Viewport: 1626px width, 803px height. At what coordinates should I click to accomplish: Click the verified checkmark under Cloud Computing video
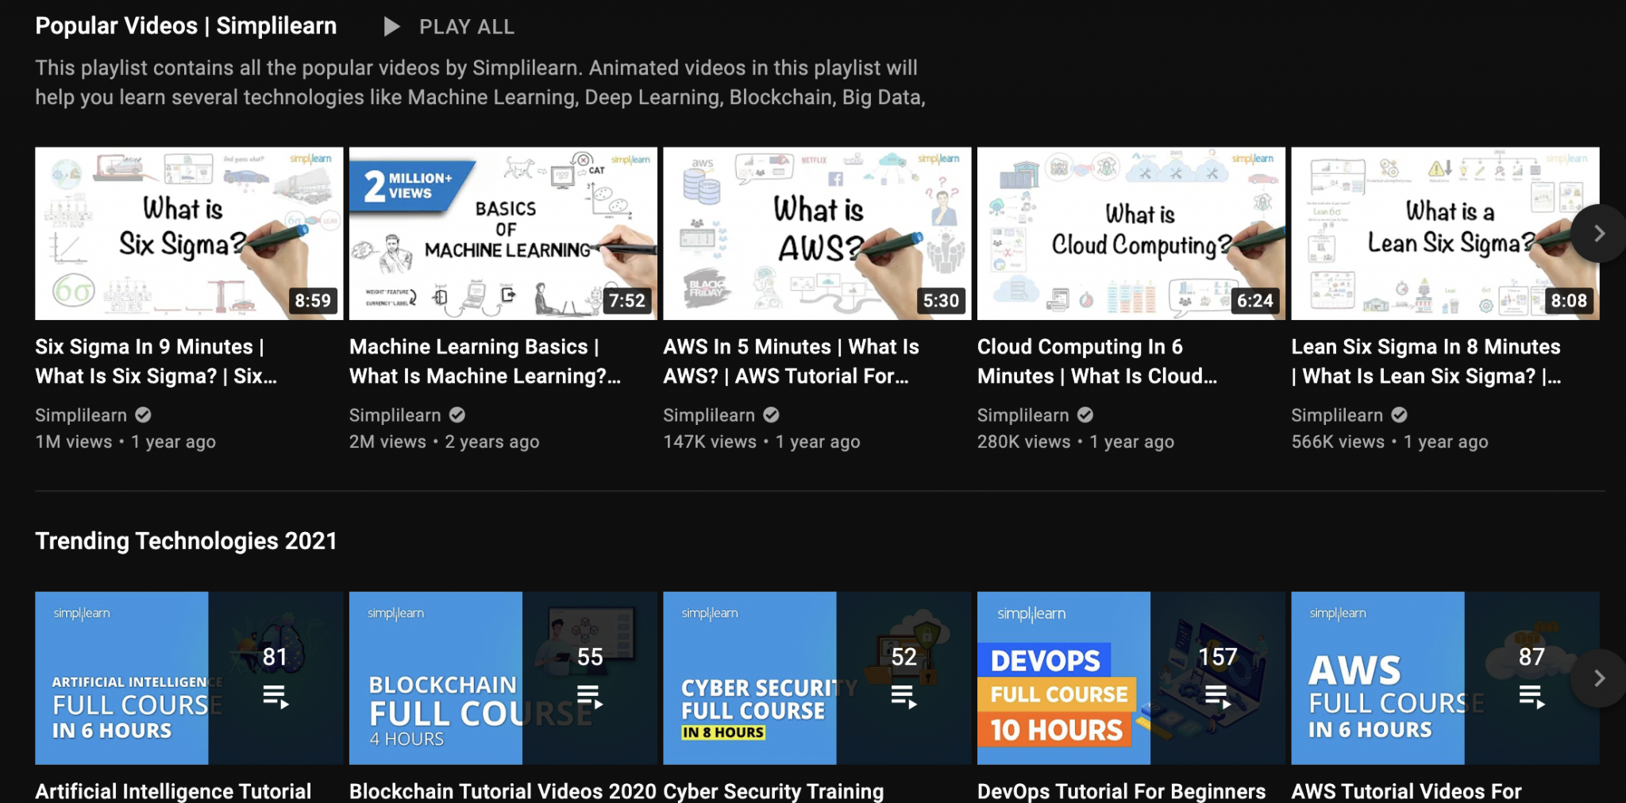(1086, 415)
